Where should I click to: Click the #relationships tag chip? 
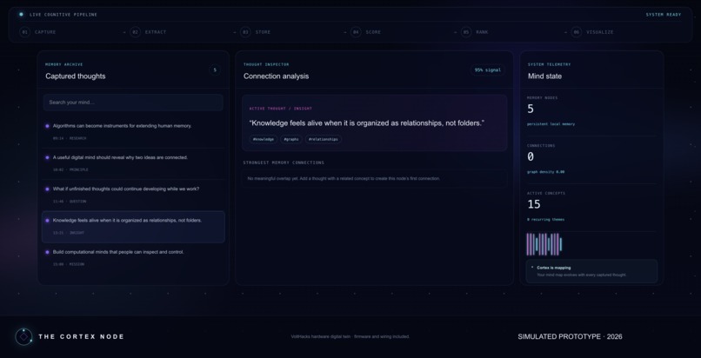[324, 139]
